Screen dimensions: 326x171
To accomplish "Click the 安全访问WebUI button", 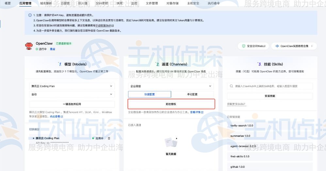I will [253, 46].
